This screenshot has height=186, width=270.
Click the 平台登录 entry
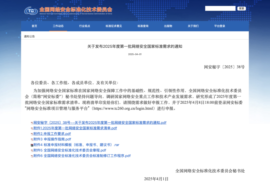tap(219, 26)
